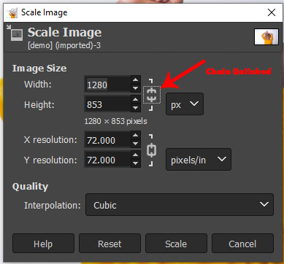
Task: Click the GIMP Wilber icon in title bar
Action: coord(12,12)
